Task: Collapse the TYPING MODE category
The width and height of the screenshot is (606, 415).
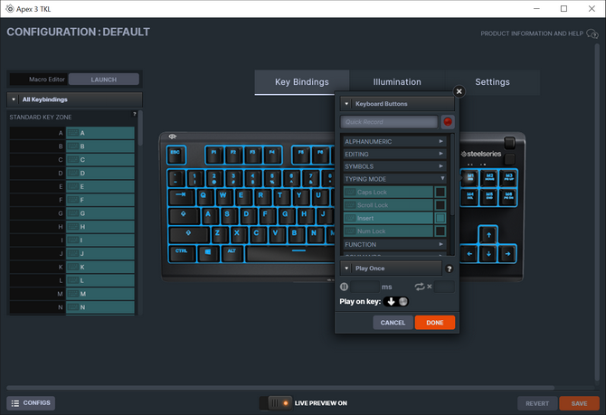Action: 394,179
